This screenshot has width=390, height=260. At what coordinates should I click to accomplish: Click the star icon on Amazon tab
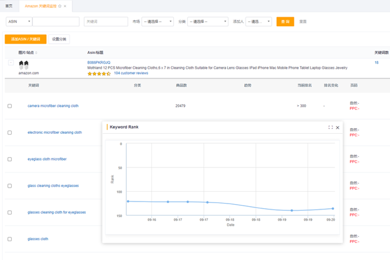coord(60,6)
